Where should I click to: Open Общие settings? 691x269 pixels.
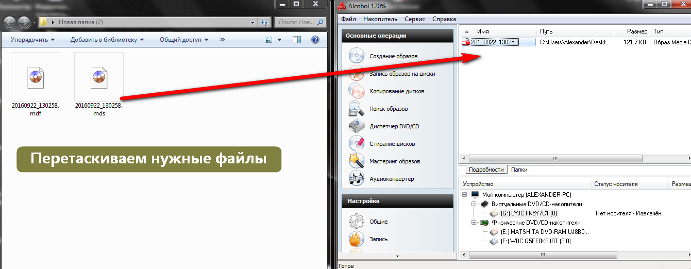point(378,222)
